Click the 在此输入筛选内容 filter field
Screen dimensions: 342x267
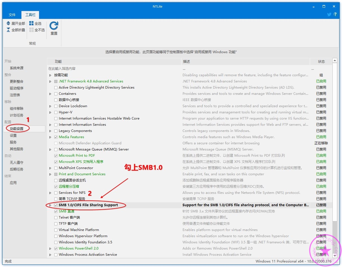point(114,69)
